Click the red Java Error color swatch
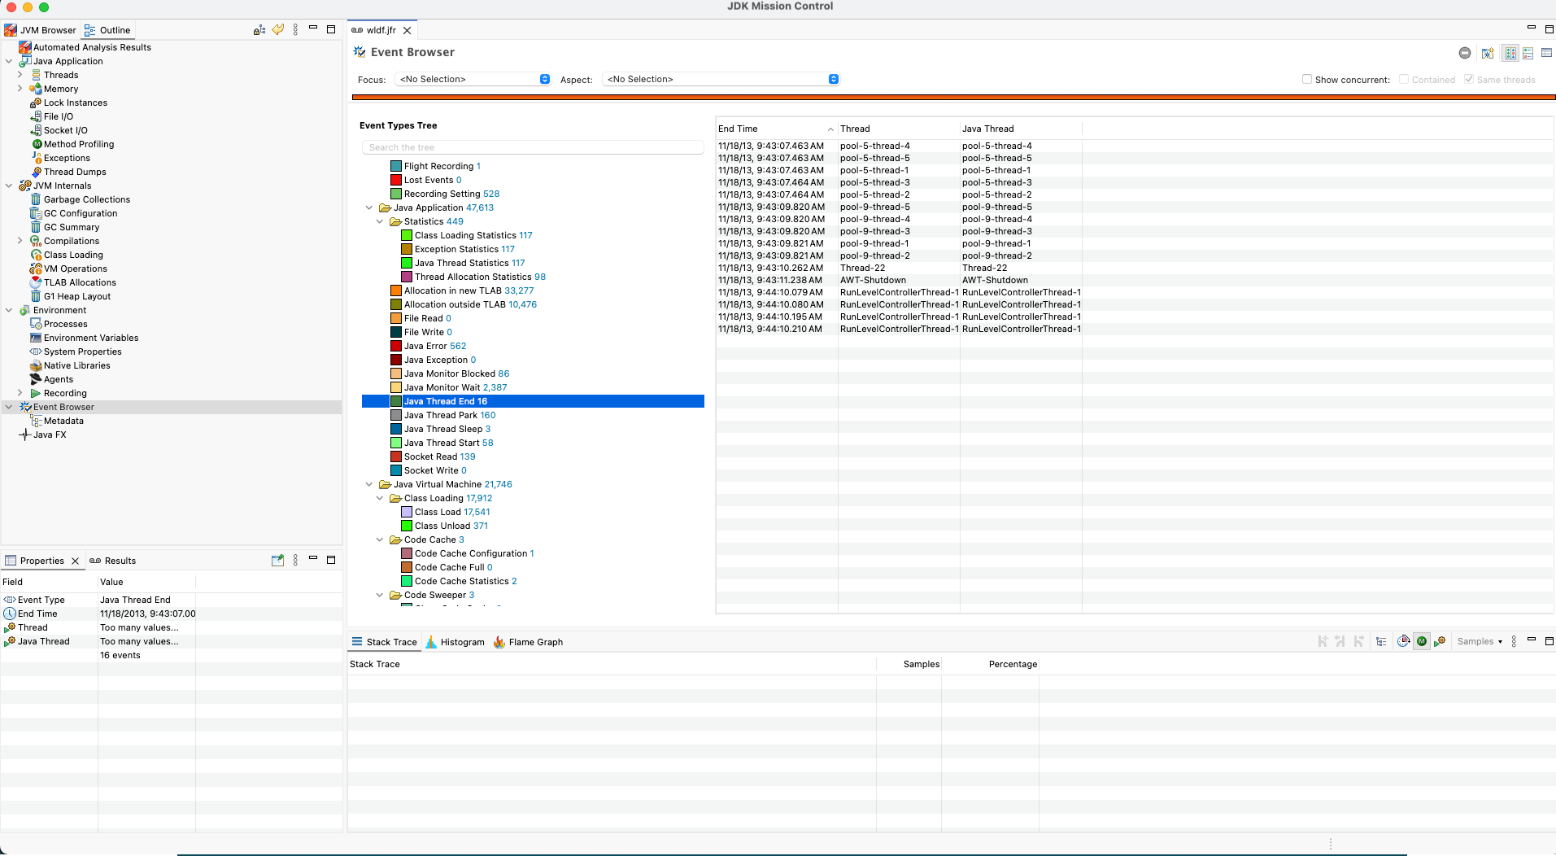1556x856 pixels. coord(396,346)
